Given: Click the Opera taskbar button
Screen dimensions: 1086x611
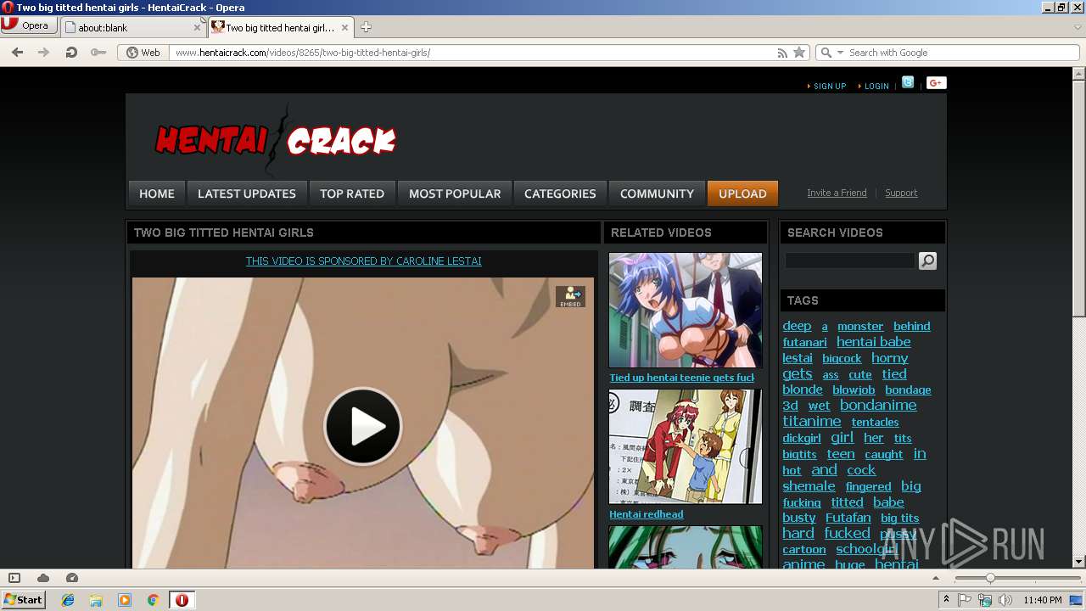Looking at the screenshot, I should click(182, 600).
